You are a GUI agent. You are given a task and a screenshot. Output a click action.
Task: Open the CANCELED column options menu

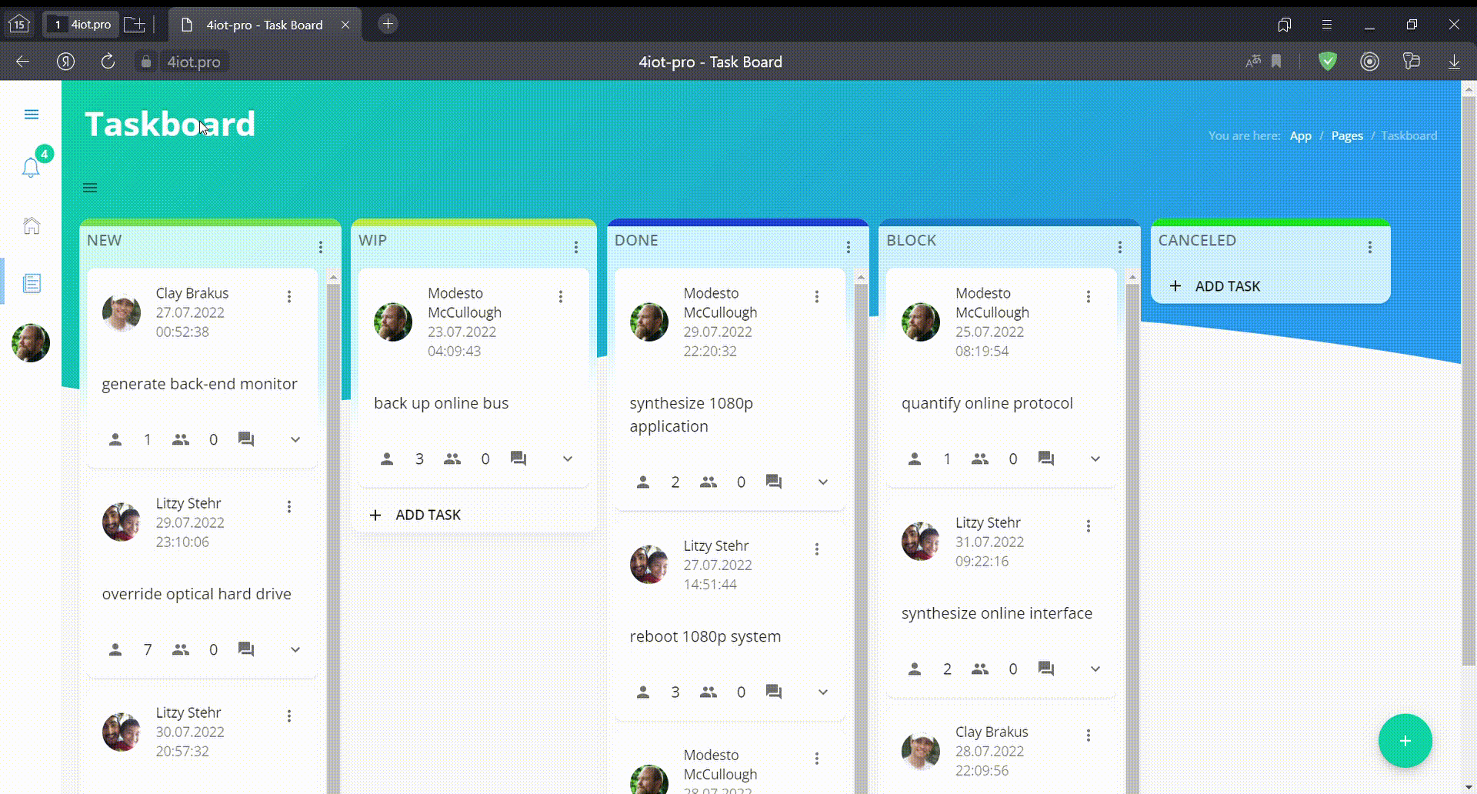[x=1369, y=247]
